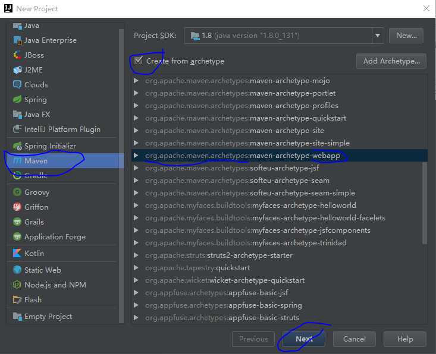Click the Java FX folder icon

tap(17, 115)
